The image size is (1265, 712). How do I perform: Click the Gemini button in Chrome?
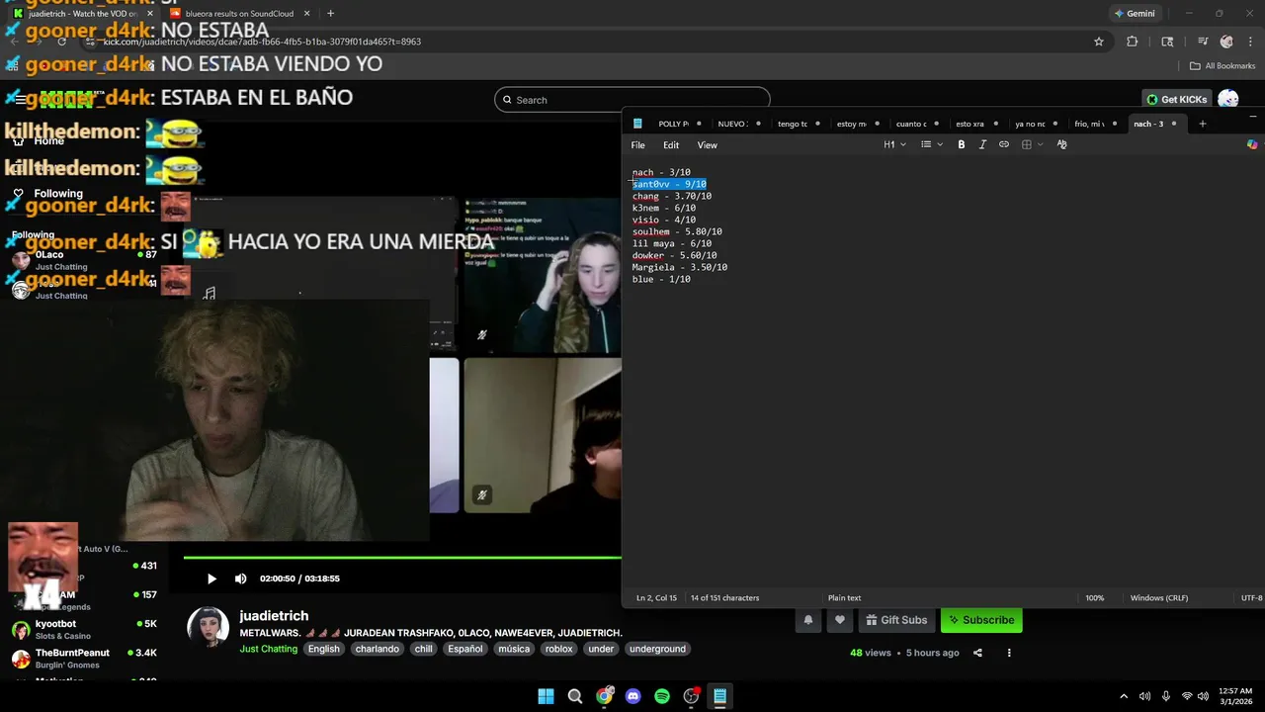[1135, 14]
